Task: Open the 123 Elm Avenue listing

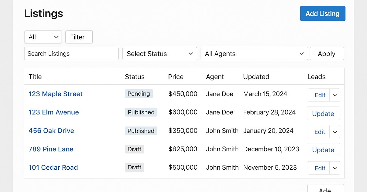Action: point(54,112)
